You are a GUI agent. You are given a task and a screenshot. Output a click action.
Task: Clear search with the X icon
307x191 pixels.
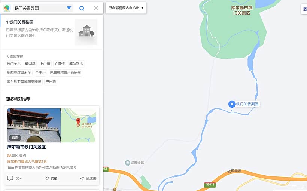[96, 8]
